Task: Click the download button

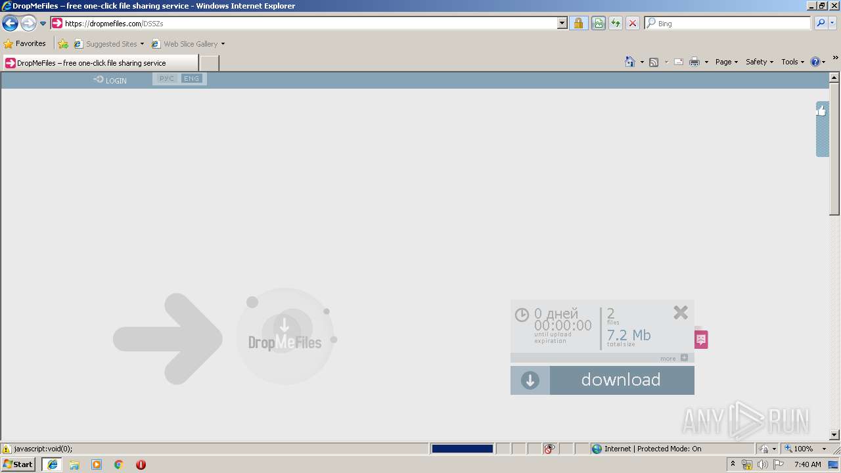Action: 621,380
